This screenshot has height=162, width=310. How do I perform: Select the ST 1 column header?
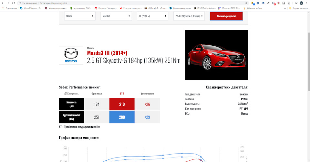tap(122, 94)
